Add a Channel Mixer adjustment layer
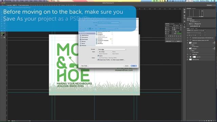The image size is (217, 122). 198,24
